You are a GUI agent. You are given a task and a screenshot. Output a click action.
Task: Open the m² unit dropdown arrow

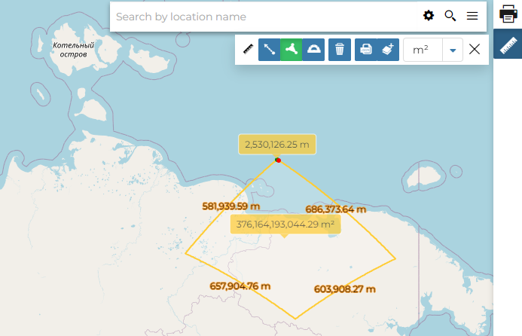click(453, 50)
